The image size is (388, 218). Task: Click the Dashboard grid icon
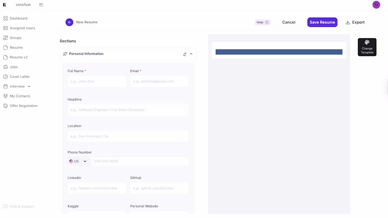click(x=5, y=18)
